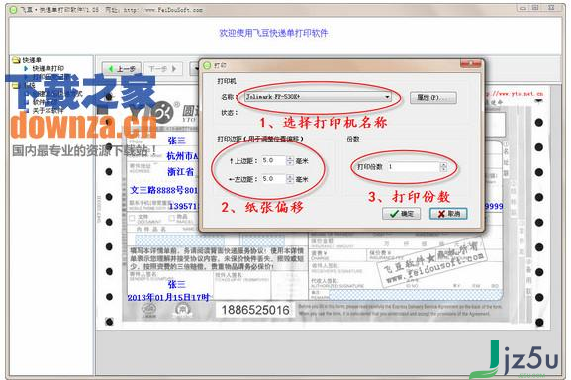Screen dimensions: 571x380
Task: Select the 快递单 folder in the tree
Action: tap(27, 60)
